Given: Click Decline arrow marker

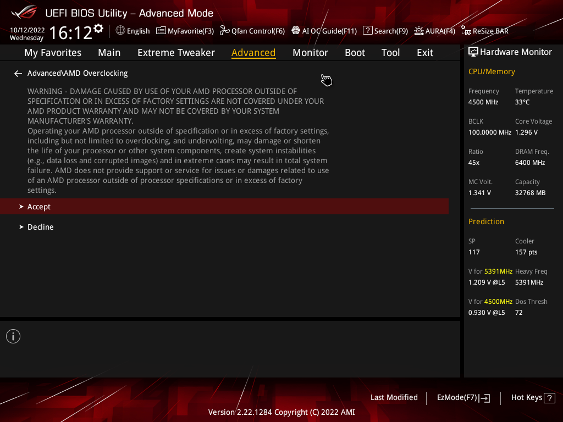Looking at the screenshot, I should 21,227.
